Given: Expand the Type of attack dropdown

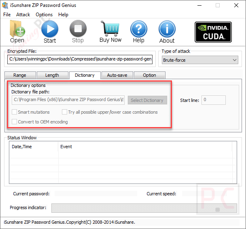Looking at the screenshot, I should 200,60.
